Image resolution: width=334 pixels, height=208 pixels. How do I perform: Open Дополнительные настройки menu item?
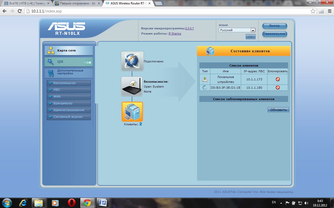pyautogui.click(x=69, y=73)
